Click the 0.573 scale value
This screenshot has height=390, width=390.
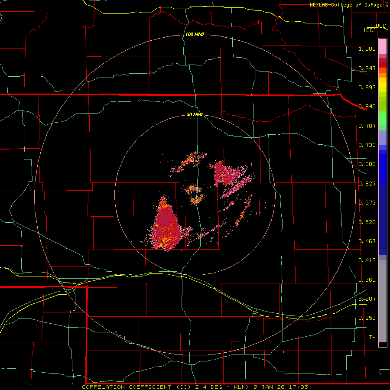coord(367,203)
